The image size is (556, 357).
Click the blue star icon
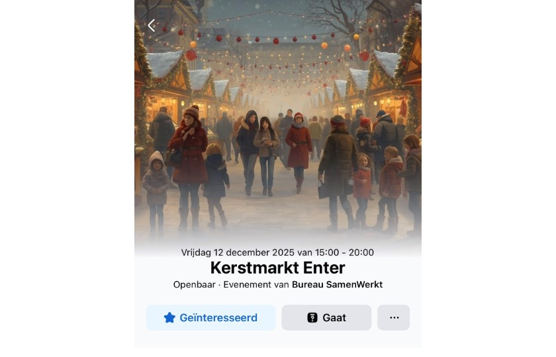point(169,318)
